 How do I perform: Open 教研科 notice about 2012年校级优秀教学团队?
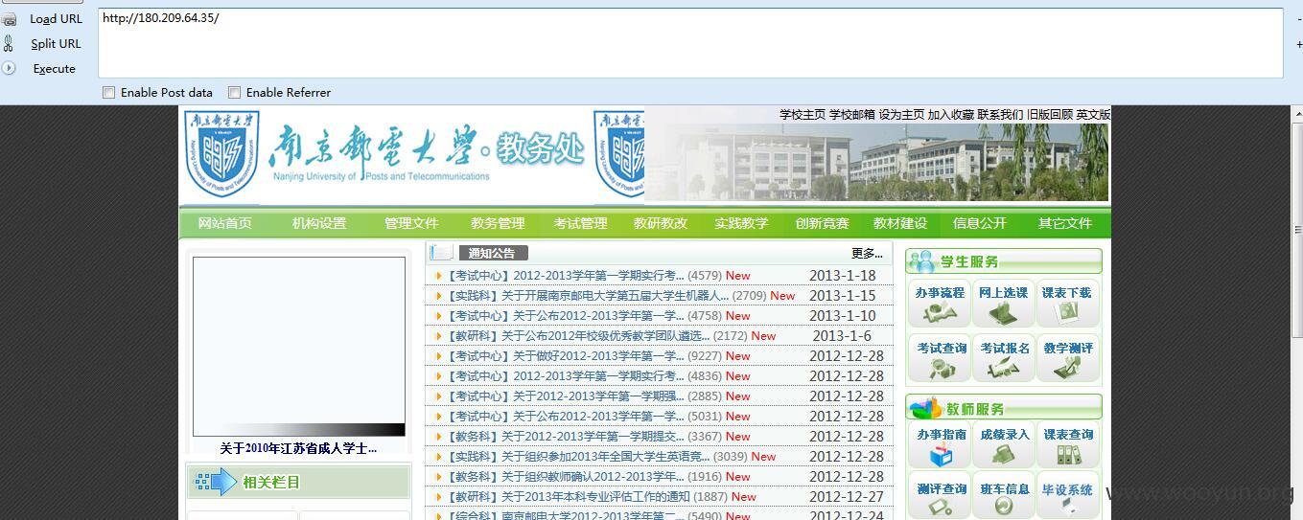[x=578, y=335]
